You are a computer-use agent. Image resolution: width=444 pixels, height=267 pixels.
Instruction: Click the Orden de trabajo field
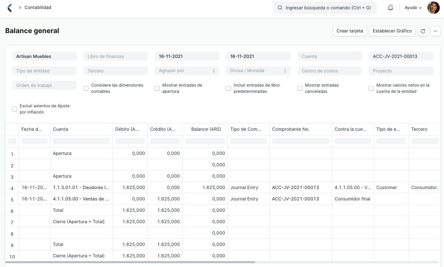tap(44, 85)
